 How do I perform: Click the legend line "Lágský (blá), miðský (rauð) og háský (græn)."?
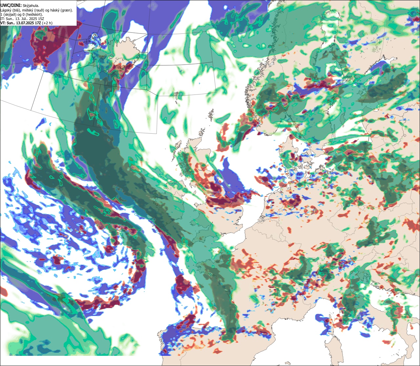pos(36,10)
